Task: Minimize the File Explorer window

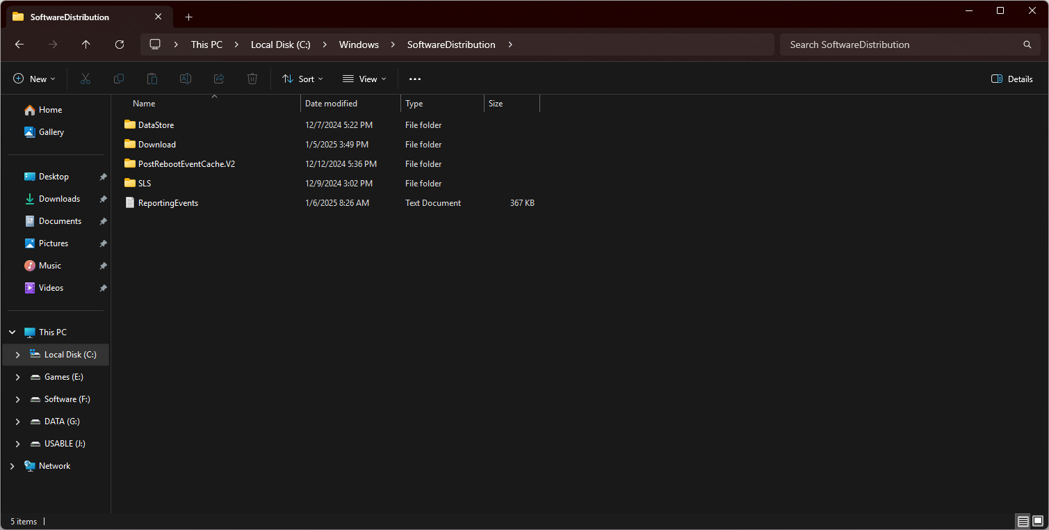Action: pyautogui.click(x=968, y=10)
